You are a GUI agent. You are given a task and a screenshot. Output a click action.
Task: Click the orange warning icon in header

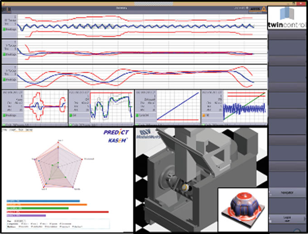tap(263, 8)
